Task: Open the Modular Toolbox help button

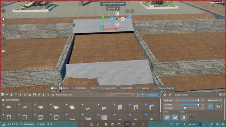Action: tap(220, 95)
